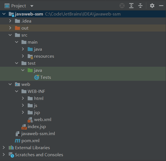Click the Expand All toolbar icon
Image resolution: width=166 pixels, height=161 pixels.
click(x=131, y=6)
